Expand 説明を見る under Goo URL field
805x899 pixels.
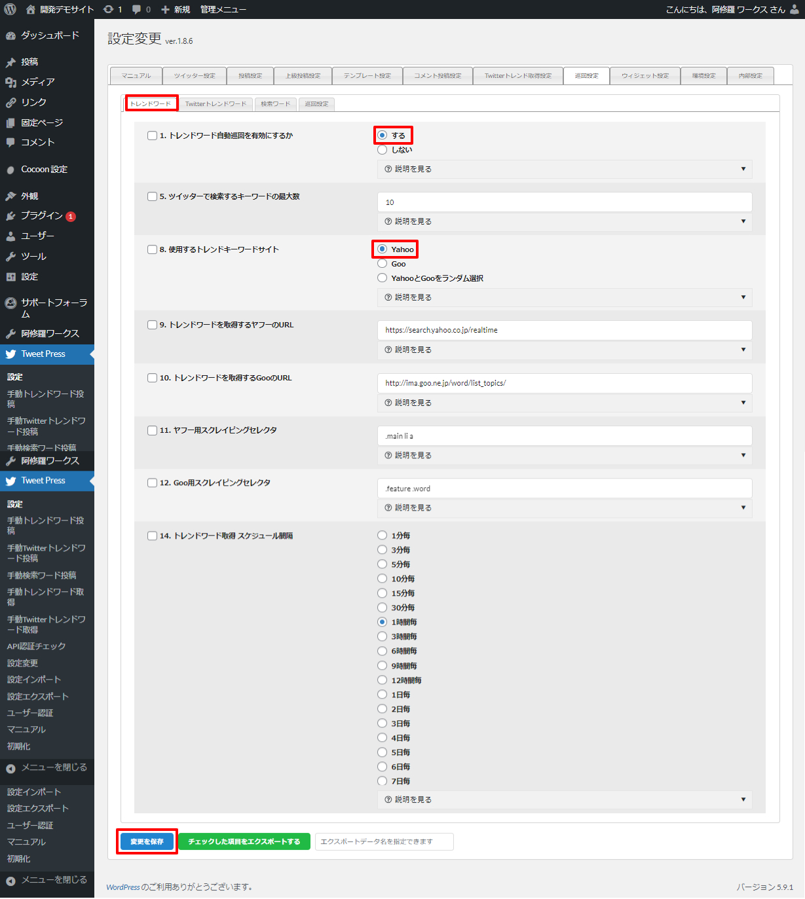click(x=565, y=403)
